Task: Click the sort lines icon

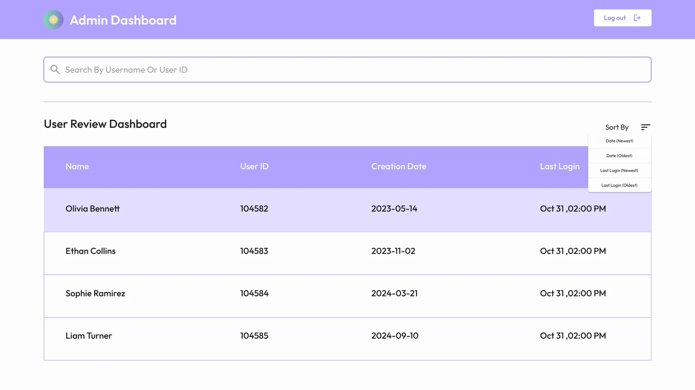Action: [646, 127]
